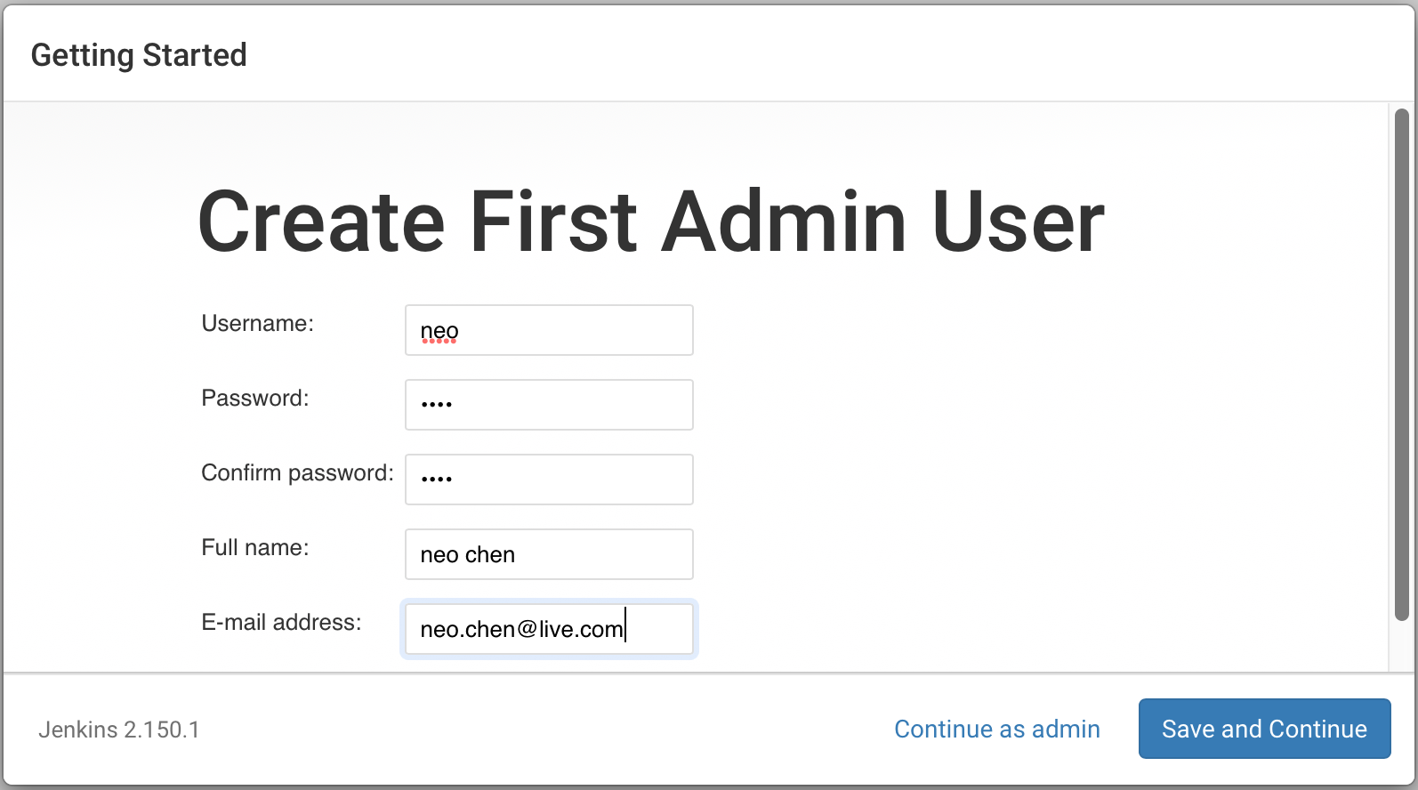The image size is (1418, 790).
Task: Click the E-mail address: label
Action: pyautogui.click(x=281, y=622)
